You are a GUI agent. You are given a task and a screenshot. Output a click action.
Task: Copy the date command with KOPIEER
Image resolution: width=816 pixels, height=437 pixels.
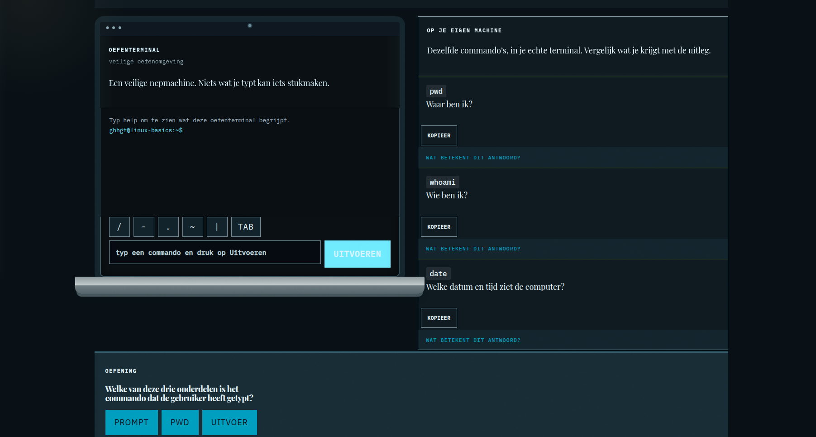click(439, 318)
